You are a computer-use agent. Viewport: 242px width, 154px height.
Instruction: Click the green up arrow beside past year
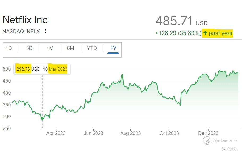(205, 33)
